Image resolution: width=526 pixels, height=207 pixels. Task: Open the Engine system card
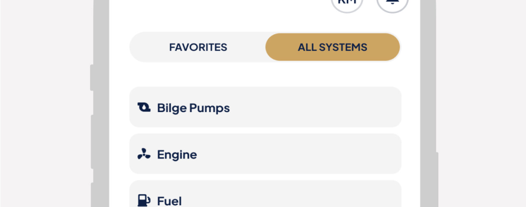pyautogui.click(x=265, y=154)
